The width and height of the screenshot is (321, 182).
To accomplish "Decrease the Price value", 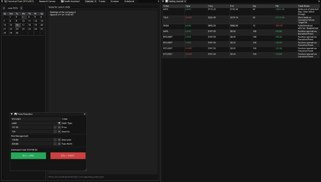I will (x=55, y=127).
